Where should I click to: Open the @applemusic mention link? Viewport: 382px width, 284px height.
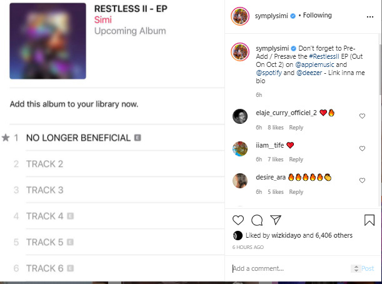314,64
